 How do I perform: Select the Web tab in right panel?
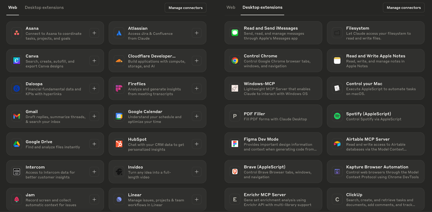(231, 8)
